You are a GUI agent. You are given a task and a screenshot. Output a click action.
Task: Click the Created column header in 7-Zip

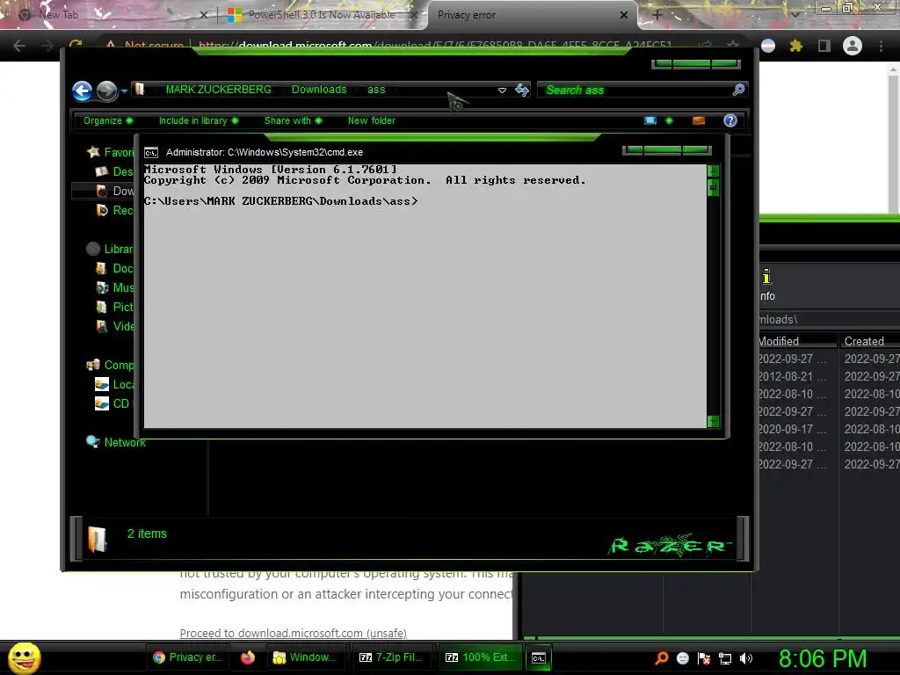coord(869,341)
